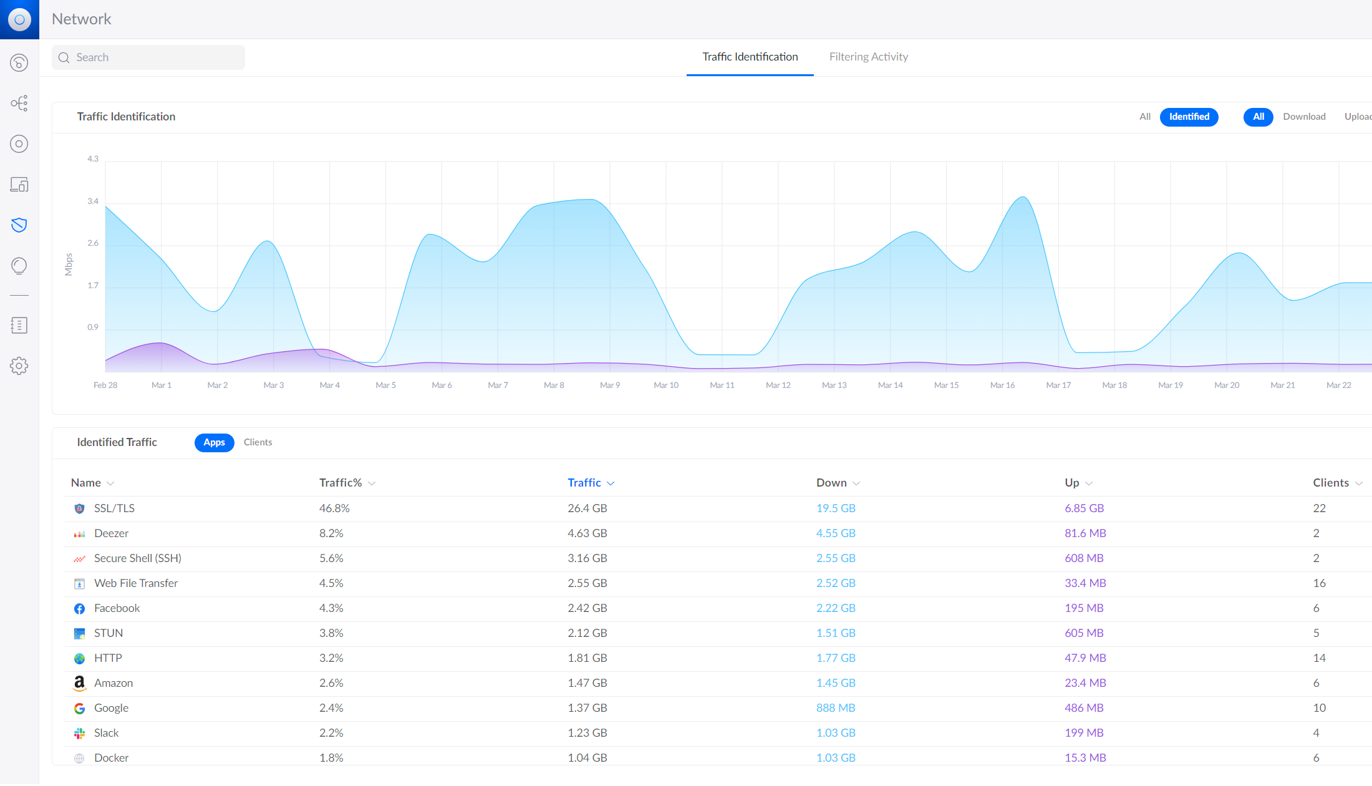Sort table by Name column chevron
Viewport: 1372px width, 786px height.
coord(110,483)
